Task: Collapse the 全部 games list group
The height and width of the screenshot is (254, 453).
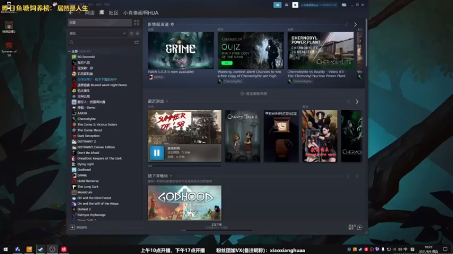Action: (69, 51)
